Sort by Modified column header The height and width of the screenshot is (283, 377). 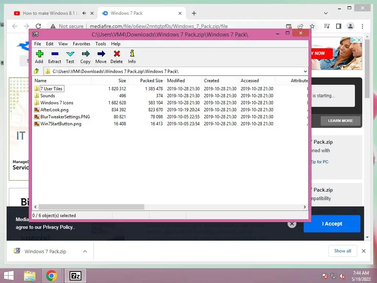(183, 81)
